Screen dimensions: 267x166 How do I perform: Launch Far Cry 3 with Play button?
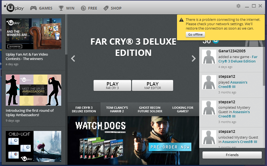point(113,85)
